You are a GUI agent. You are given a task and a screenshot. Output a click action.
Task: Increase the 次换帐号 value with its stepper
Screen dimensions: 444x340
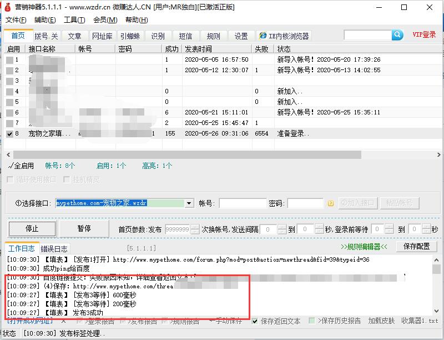(x=195, y=226)
